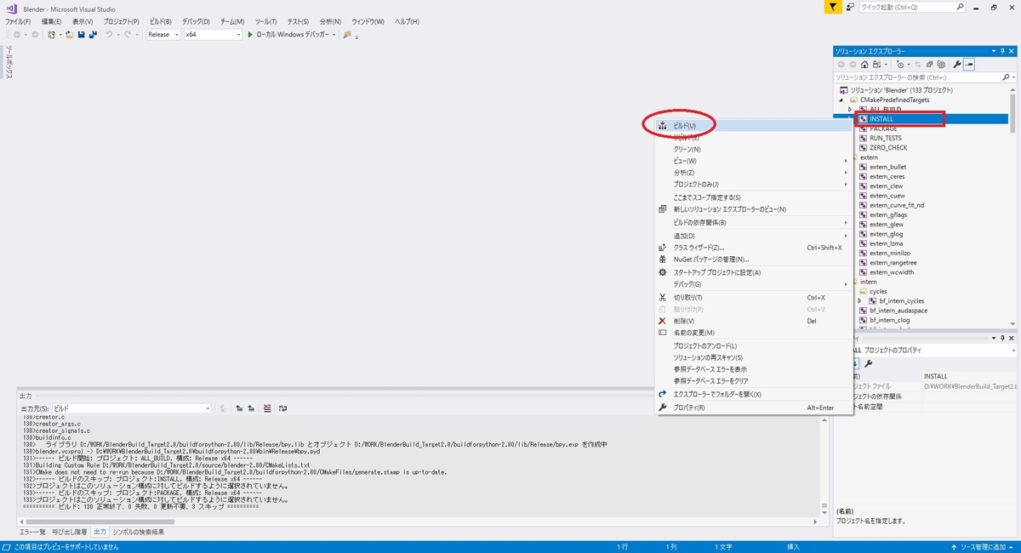Select the PACKAGE project in the tree
This screenshot has width=1021, height=553.
tap(883, 128)
